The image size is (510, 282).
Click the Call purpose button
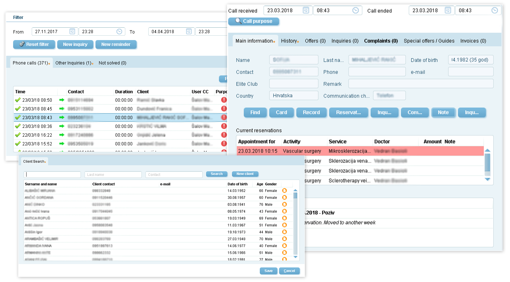(x=254, y=21)
